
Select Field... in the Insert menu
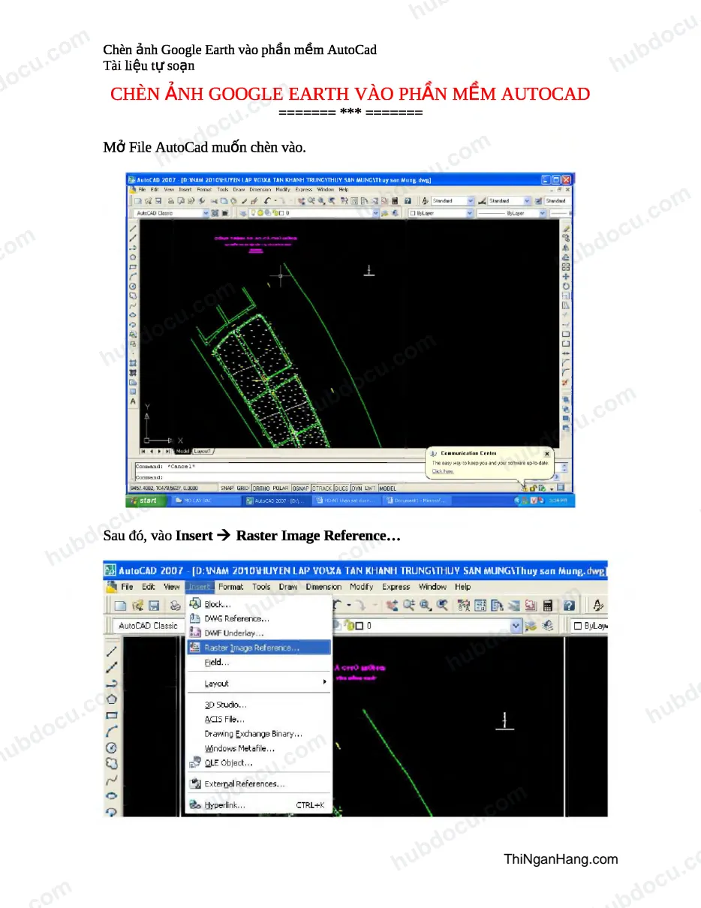pyautogui.click(x=258, y=663)
